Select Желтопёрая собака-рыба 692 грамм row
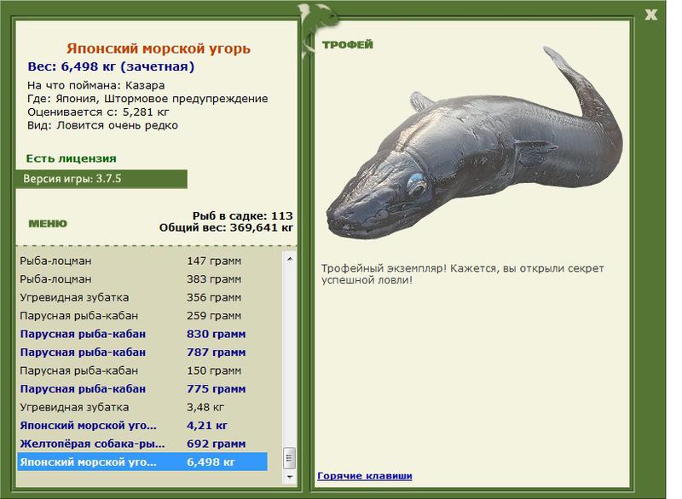 pyautogui.click(x=142, y=444)
